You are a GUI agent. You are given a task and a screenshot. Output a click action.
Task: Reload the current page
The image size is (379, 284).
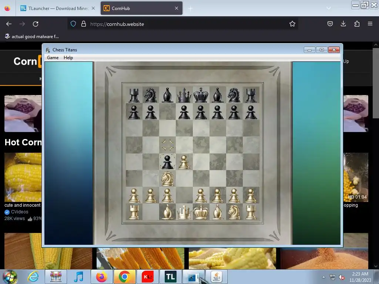tap(36, 24)
